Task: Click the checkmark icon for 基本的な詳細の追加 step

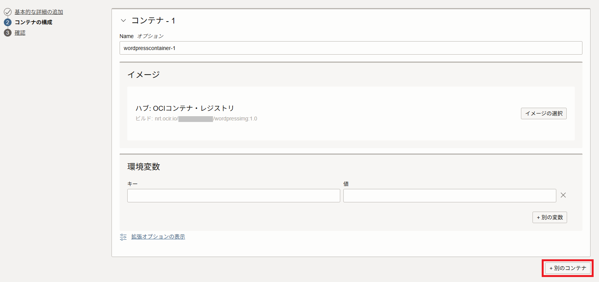Action: (8, 12)
